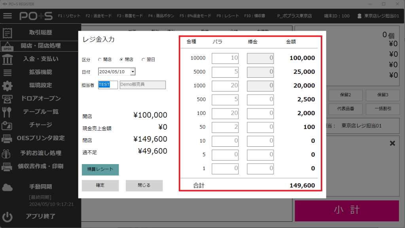
Task: Select the 閉店 radio button
Action: tap(121, 60)
